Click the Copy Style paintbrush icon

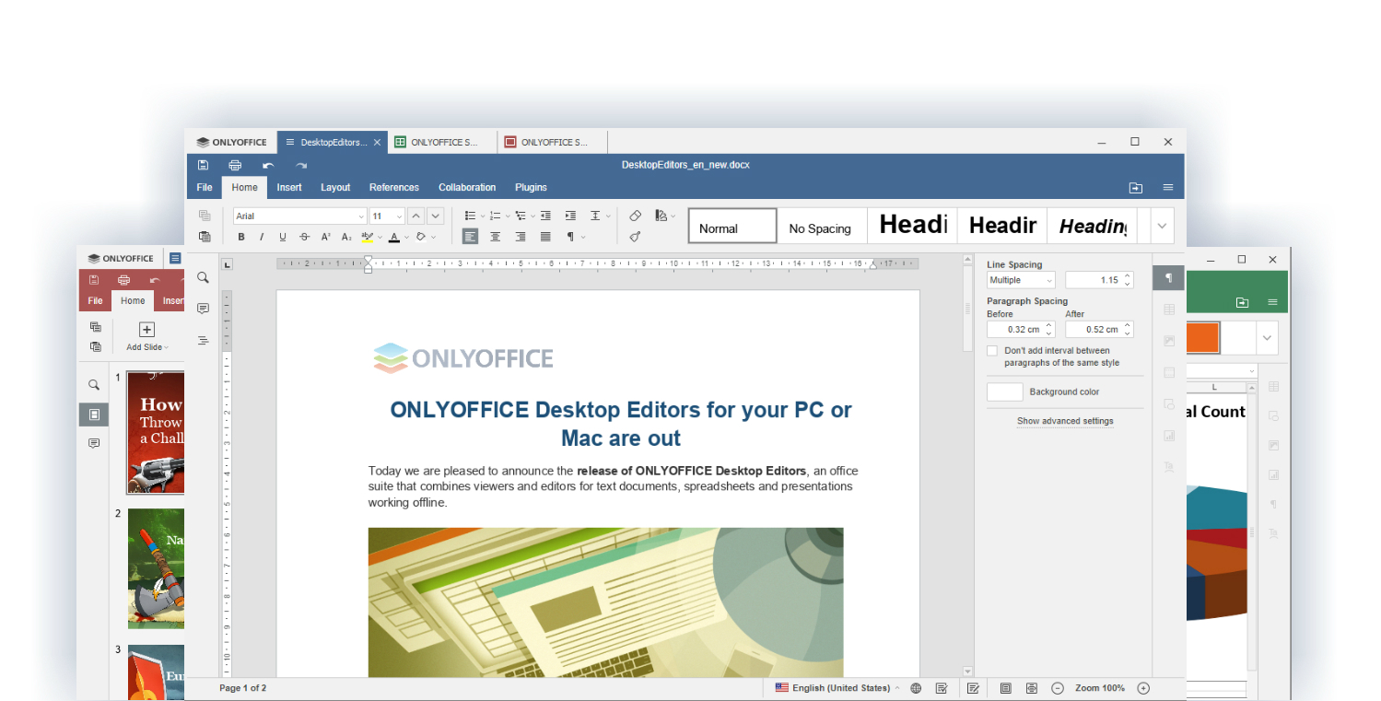point(635,237)
